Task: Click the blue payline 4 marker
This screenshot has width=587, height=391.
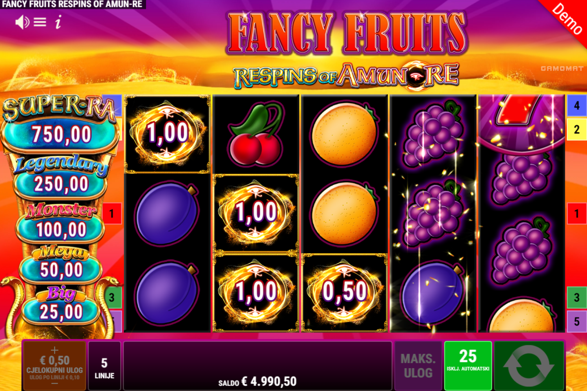Action: coord(577,105)
